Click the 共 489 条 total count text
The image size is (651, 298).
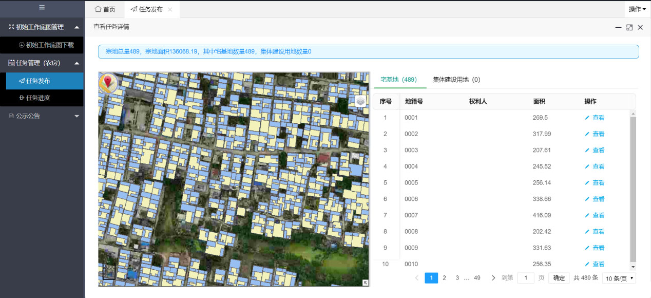tap(586, 278)
